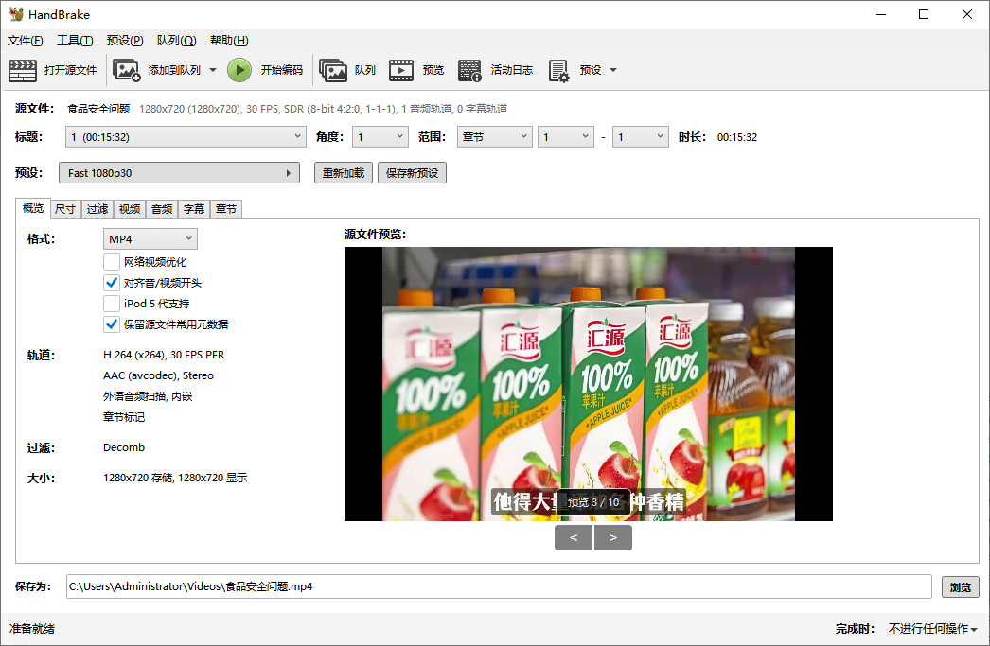Open the 工具(T) menu
Viewport: 990px width, 646px height.
click(x=75, y=41)
